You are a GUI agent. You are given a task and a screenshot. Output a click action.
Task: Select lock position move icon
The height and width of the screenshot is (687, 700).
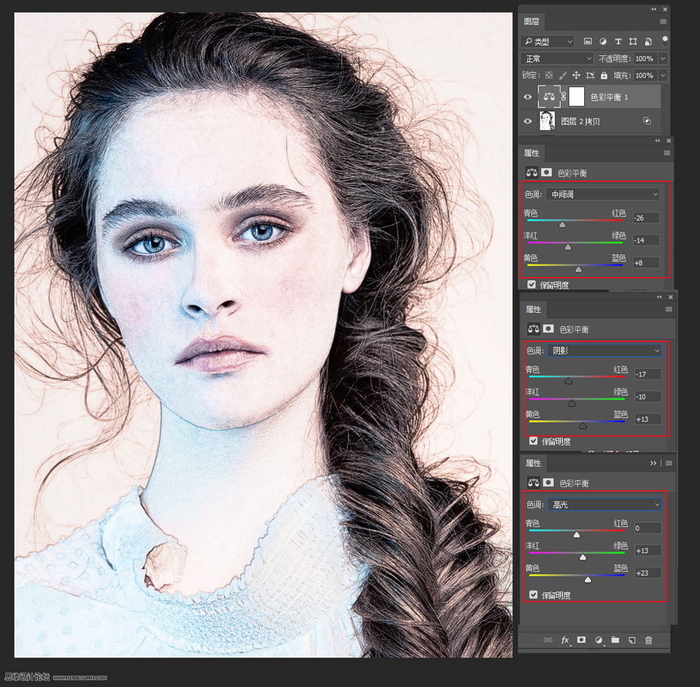576,75
